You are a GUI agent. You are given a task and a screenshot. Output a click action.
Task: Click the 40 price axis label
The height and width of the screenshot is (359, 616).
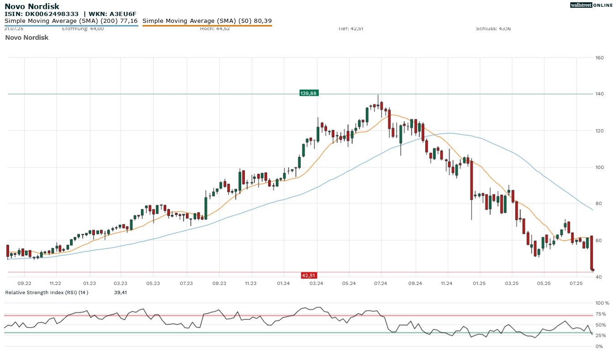tap(598, 277)
